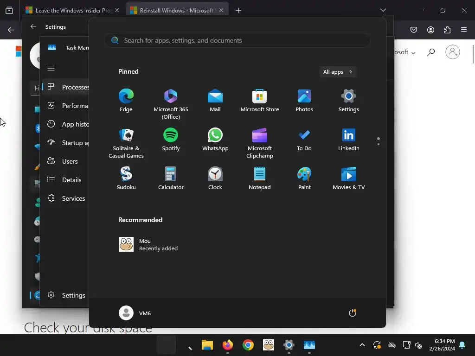Open the To Do app
This screenshot has width=475, height=356.
pos(304,140)
